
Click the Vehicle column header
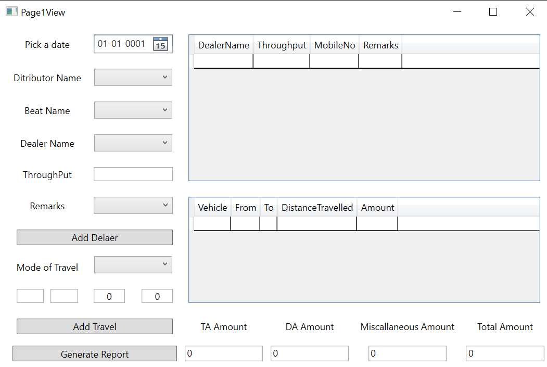tap(212, 207)
